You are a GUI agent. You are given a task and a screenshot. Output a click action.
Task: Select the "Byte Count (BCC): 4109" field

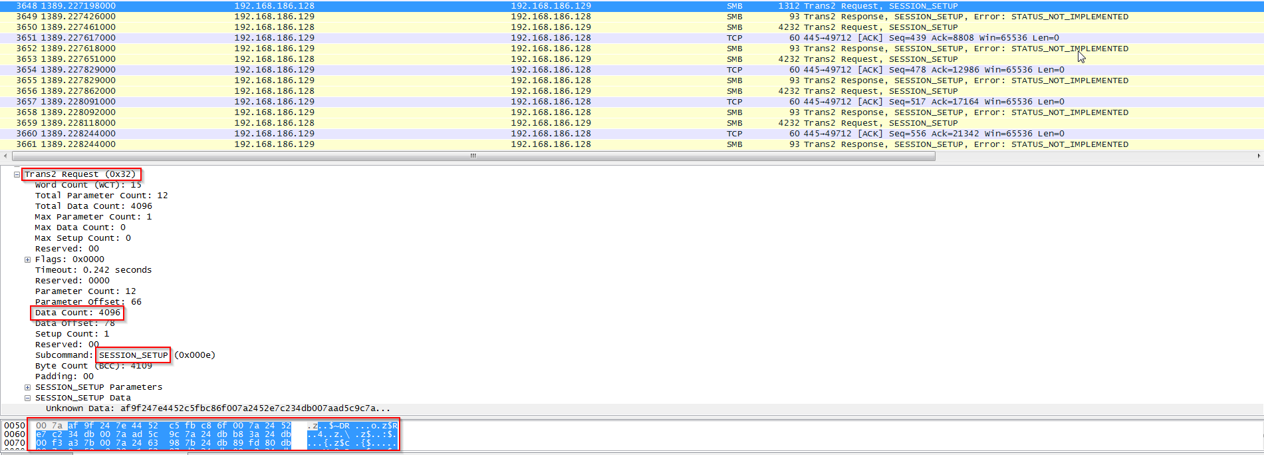click(x=94, y=366)
